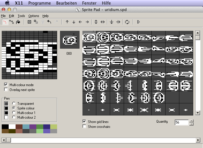203x148 pixels.
Task: Select the largest explosion sprite in the bottom row
Action: click(x=144, y=109)
